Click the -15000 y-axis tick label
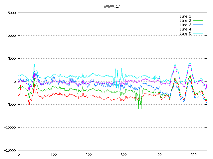This screenshot has width=213, height=159. pos(10,150)
